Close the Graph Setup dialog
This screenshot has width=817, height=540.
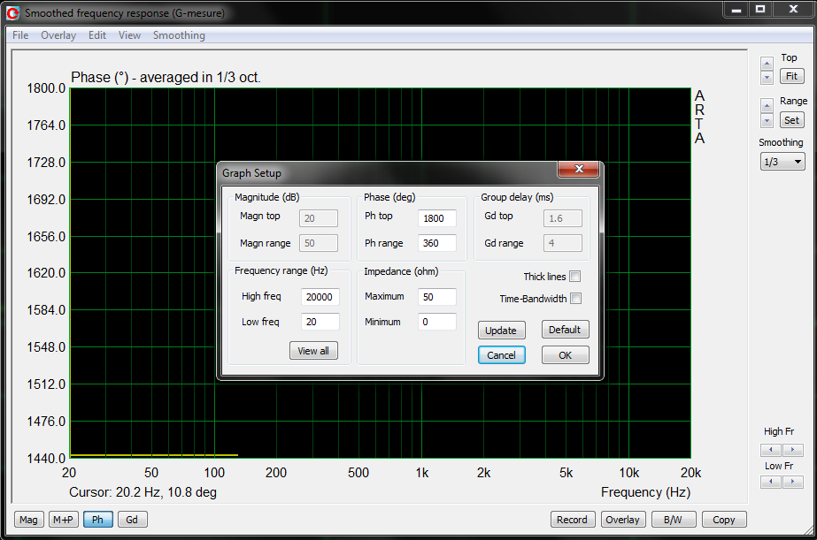point(578,169)
